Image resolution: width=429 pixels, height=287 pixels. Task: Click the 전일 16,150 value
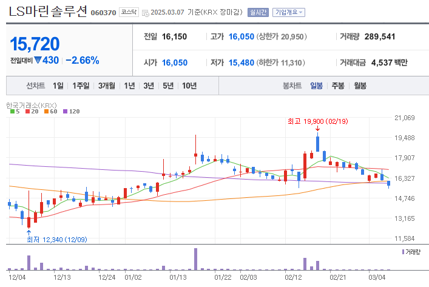coord(174,36)
